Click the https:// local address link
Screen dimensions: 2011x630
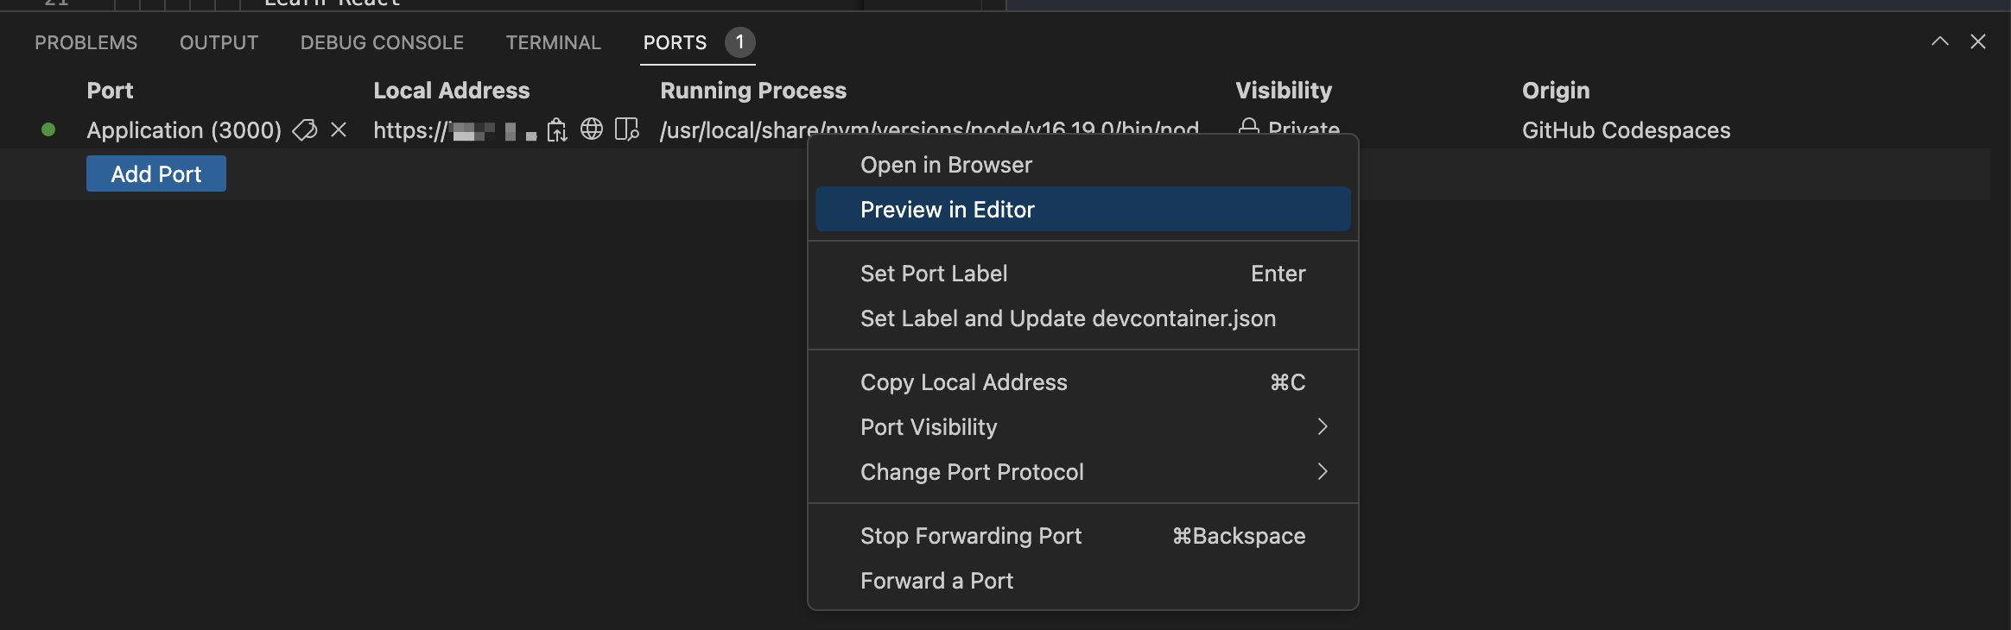[455, 130]
